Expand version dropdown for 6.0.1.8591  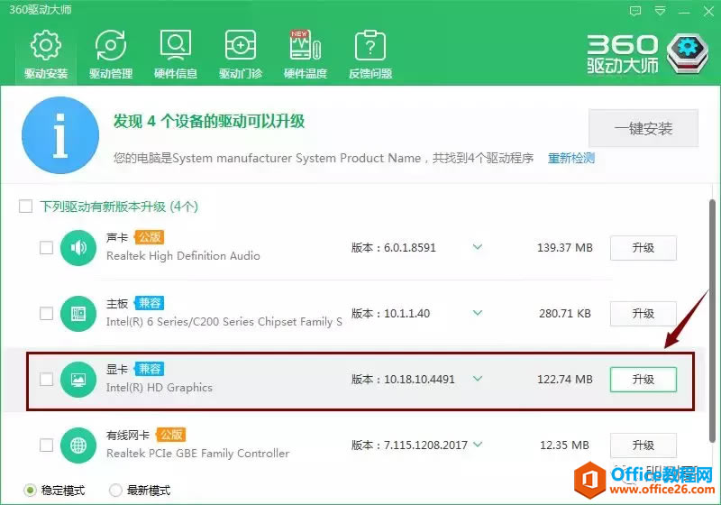tap(478, 247)
